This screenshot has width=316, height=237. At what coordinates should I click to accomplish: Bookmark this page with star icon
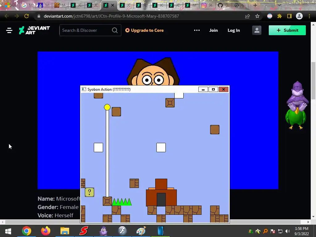tap(257, 16)
